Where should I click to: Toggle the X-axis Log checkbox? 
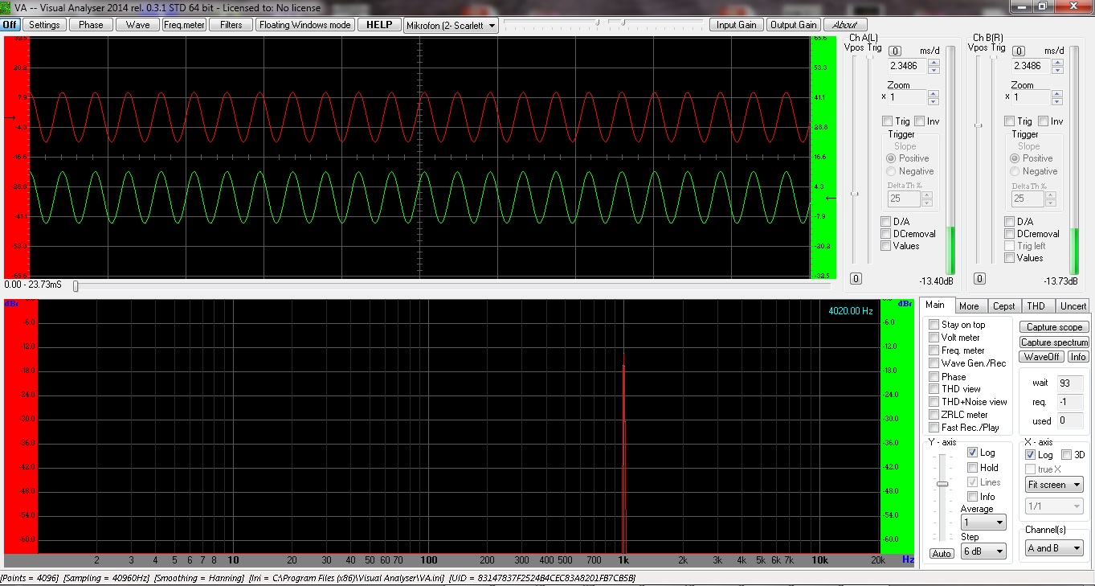pyautogui.click(x=1032, y=455)
